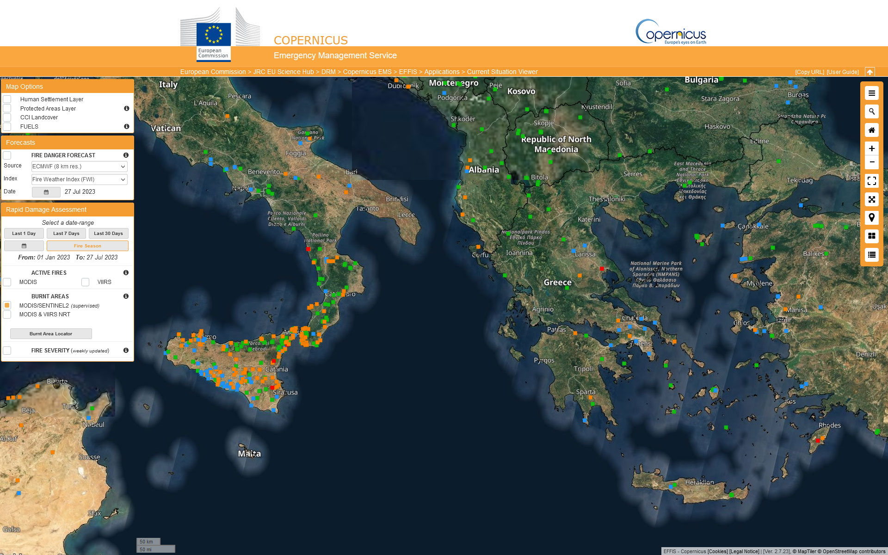This screenshot has height=555, width=888.
Task: Open Source dropdown ECMWF (8 km res.)
Action: (x=79, y=166)
